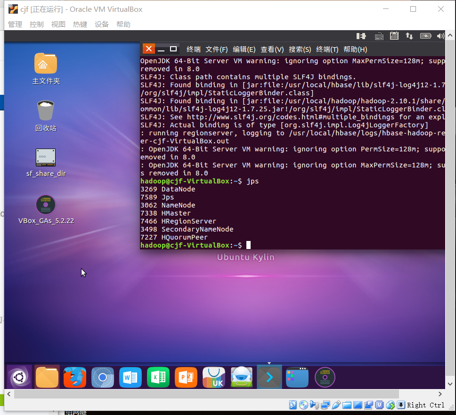The width and height of the screenshot is (456, 415).
Task: Open the sound volume indicator
Action: [440, 36]
